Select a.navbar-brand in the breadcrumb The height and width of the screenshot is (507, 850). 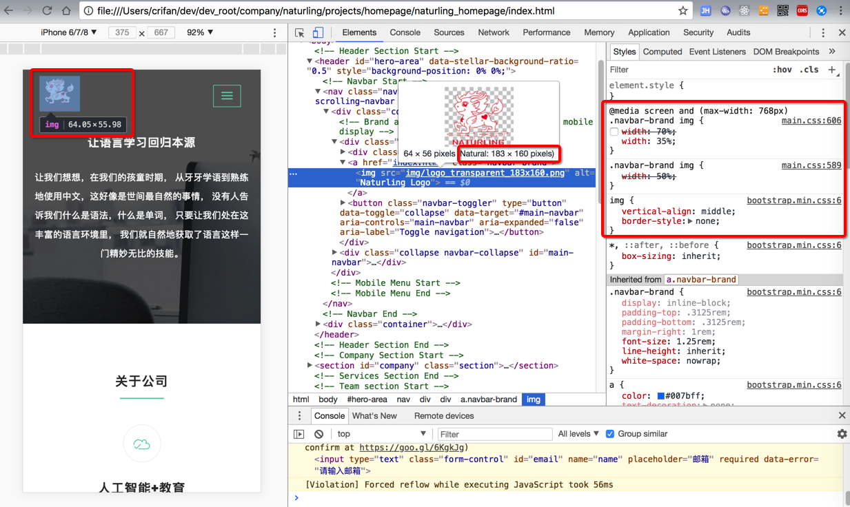click(489, 400)
